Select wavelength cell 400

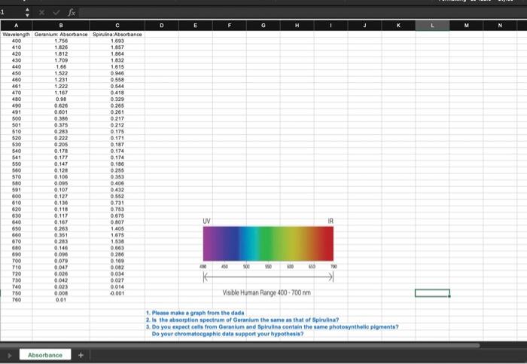click(16, 41)
